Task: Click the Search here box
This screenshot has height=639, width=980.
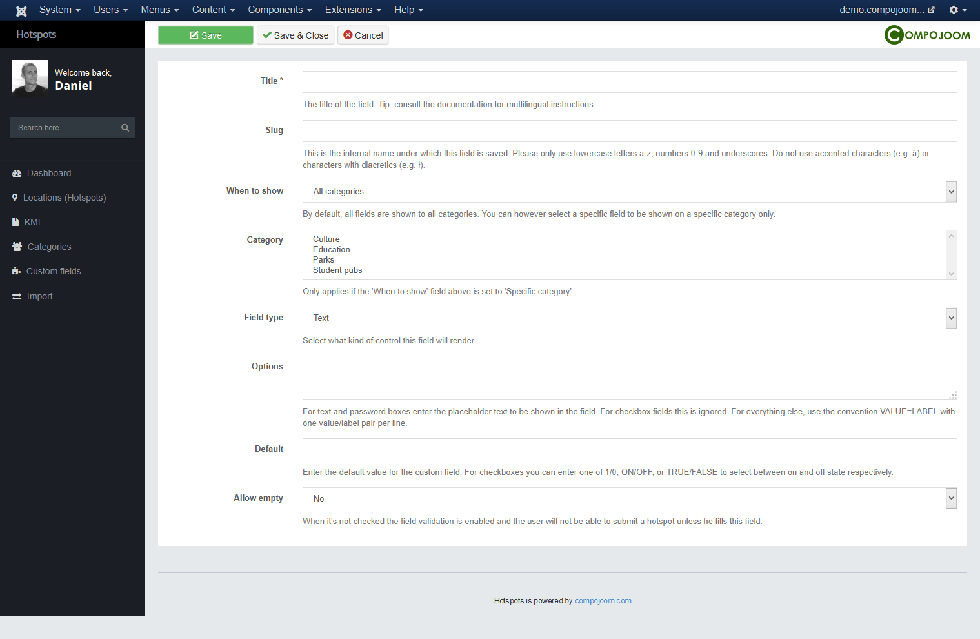Action: (x=72, y=128)
